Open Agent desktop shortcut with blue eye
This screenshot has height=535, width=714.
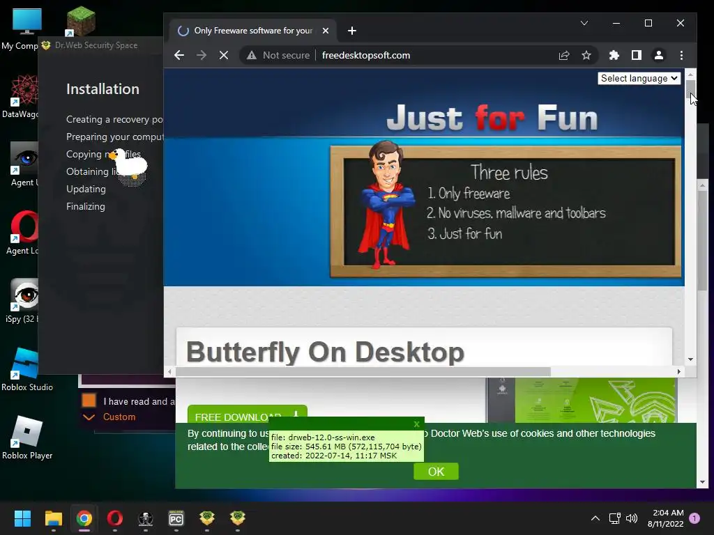24,164
